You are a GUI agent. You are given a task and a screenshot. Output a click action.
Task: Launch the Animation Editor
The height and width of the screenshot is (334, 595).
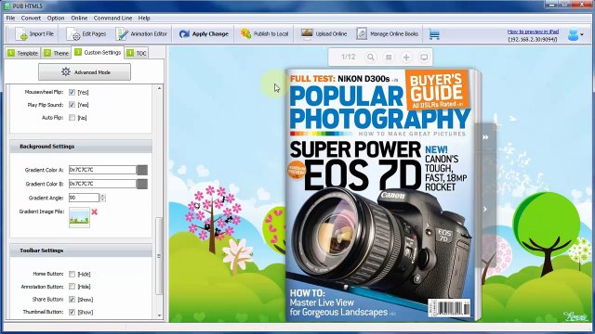tap(141, 34)
